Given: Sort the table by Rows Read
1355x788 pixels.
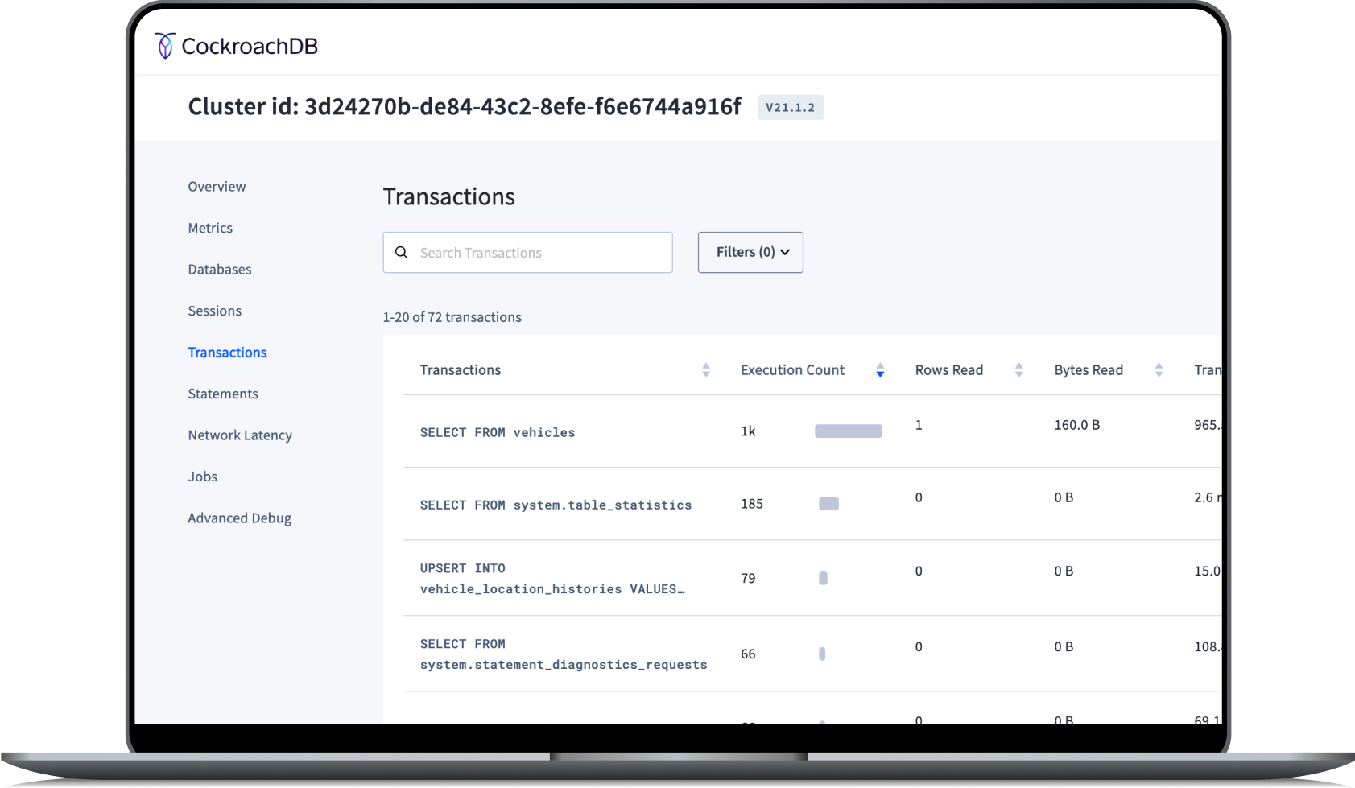Looking at the screenshot, I should click(x=1019, y=369).
